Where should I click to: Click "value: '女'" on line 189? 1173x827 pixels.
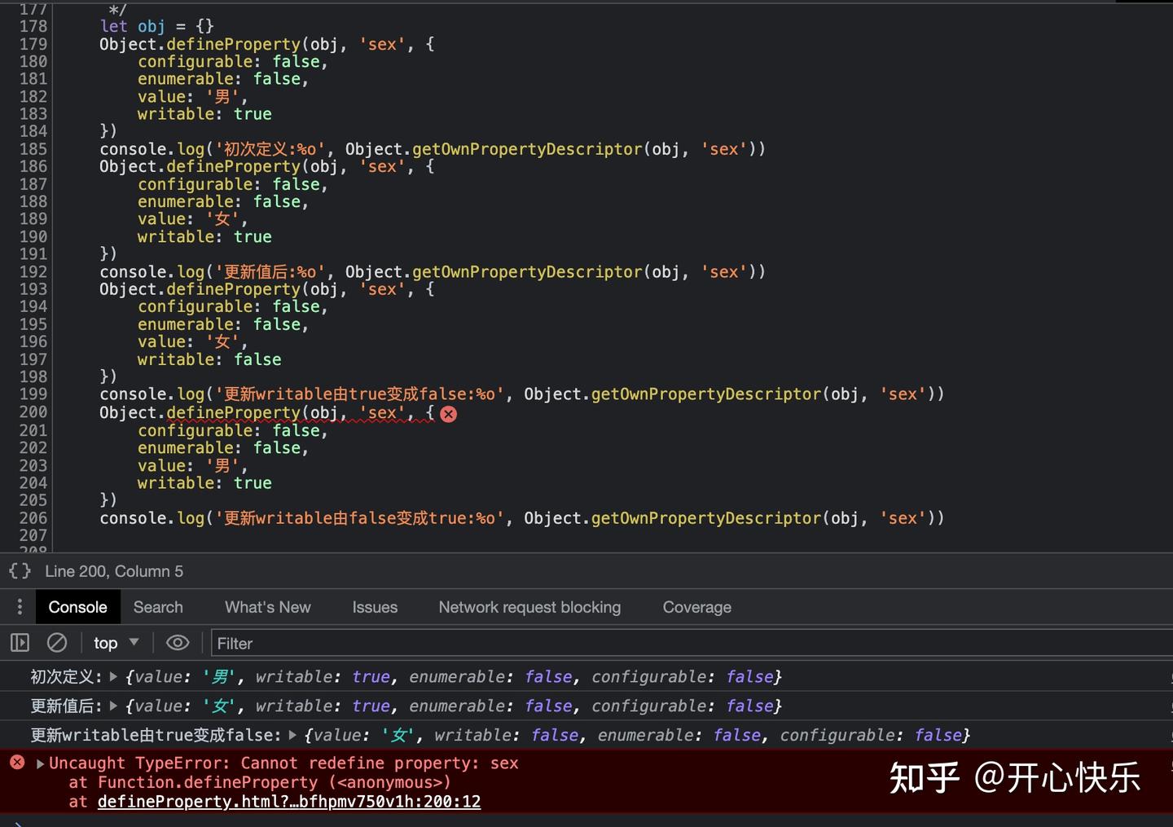192,219
